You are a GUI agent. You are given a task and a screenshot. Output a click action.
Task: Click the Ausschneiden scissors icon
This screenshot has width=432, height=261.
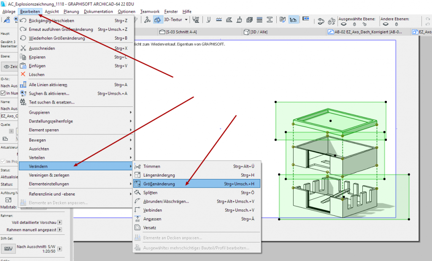[23, 48]
